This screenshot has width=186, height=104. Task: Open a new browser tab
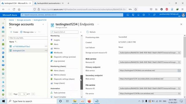pyautogui.click(x=68, y=3)
